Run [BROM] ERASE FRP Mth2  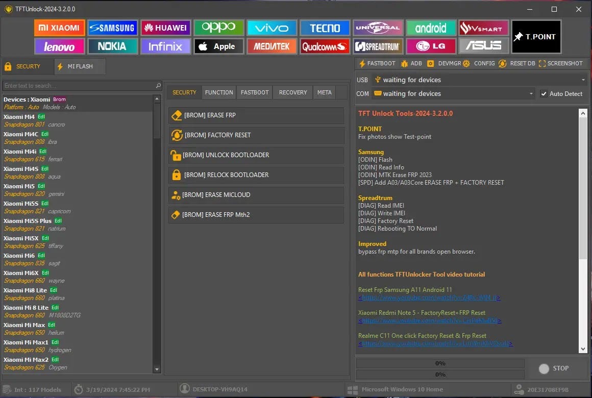tap(256, 215)
